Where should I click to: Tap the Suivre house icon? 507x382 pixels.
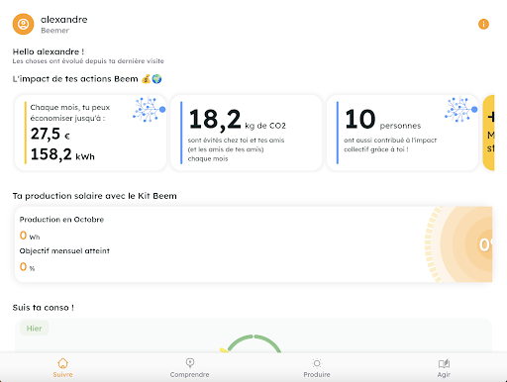tap(62, 363)
